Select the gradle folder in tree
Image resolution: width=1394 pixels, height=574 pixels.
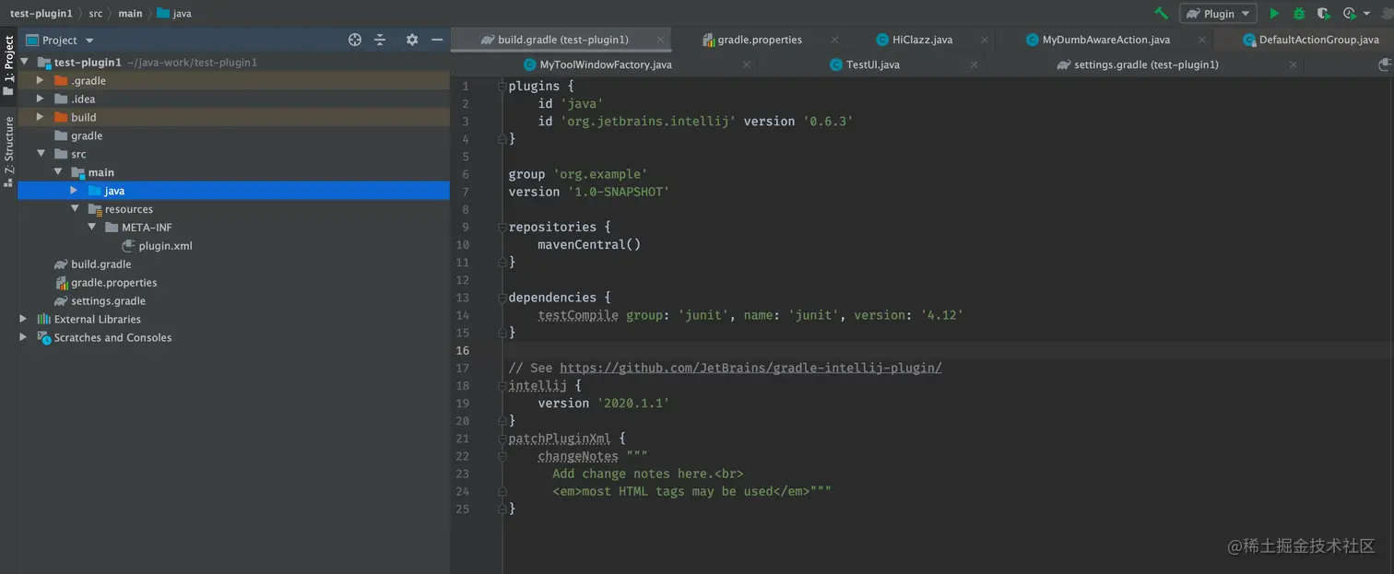(87, 135)
